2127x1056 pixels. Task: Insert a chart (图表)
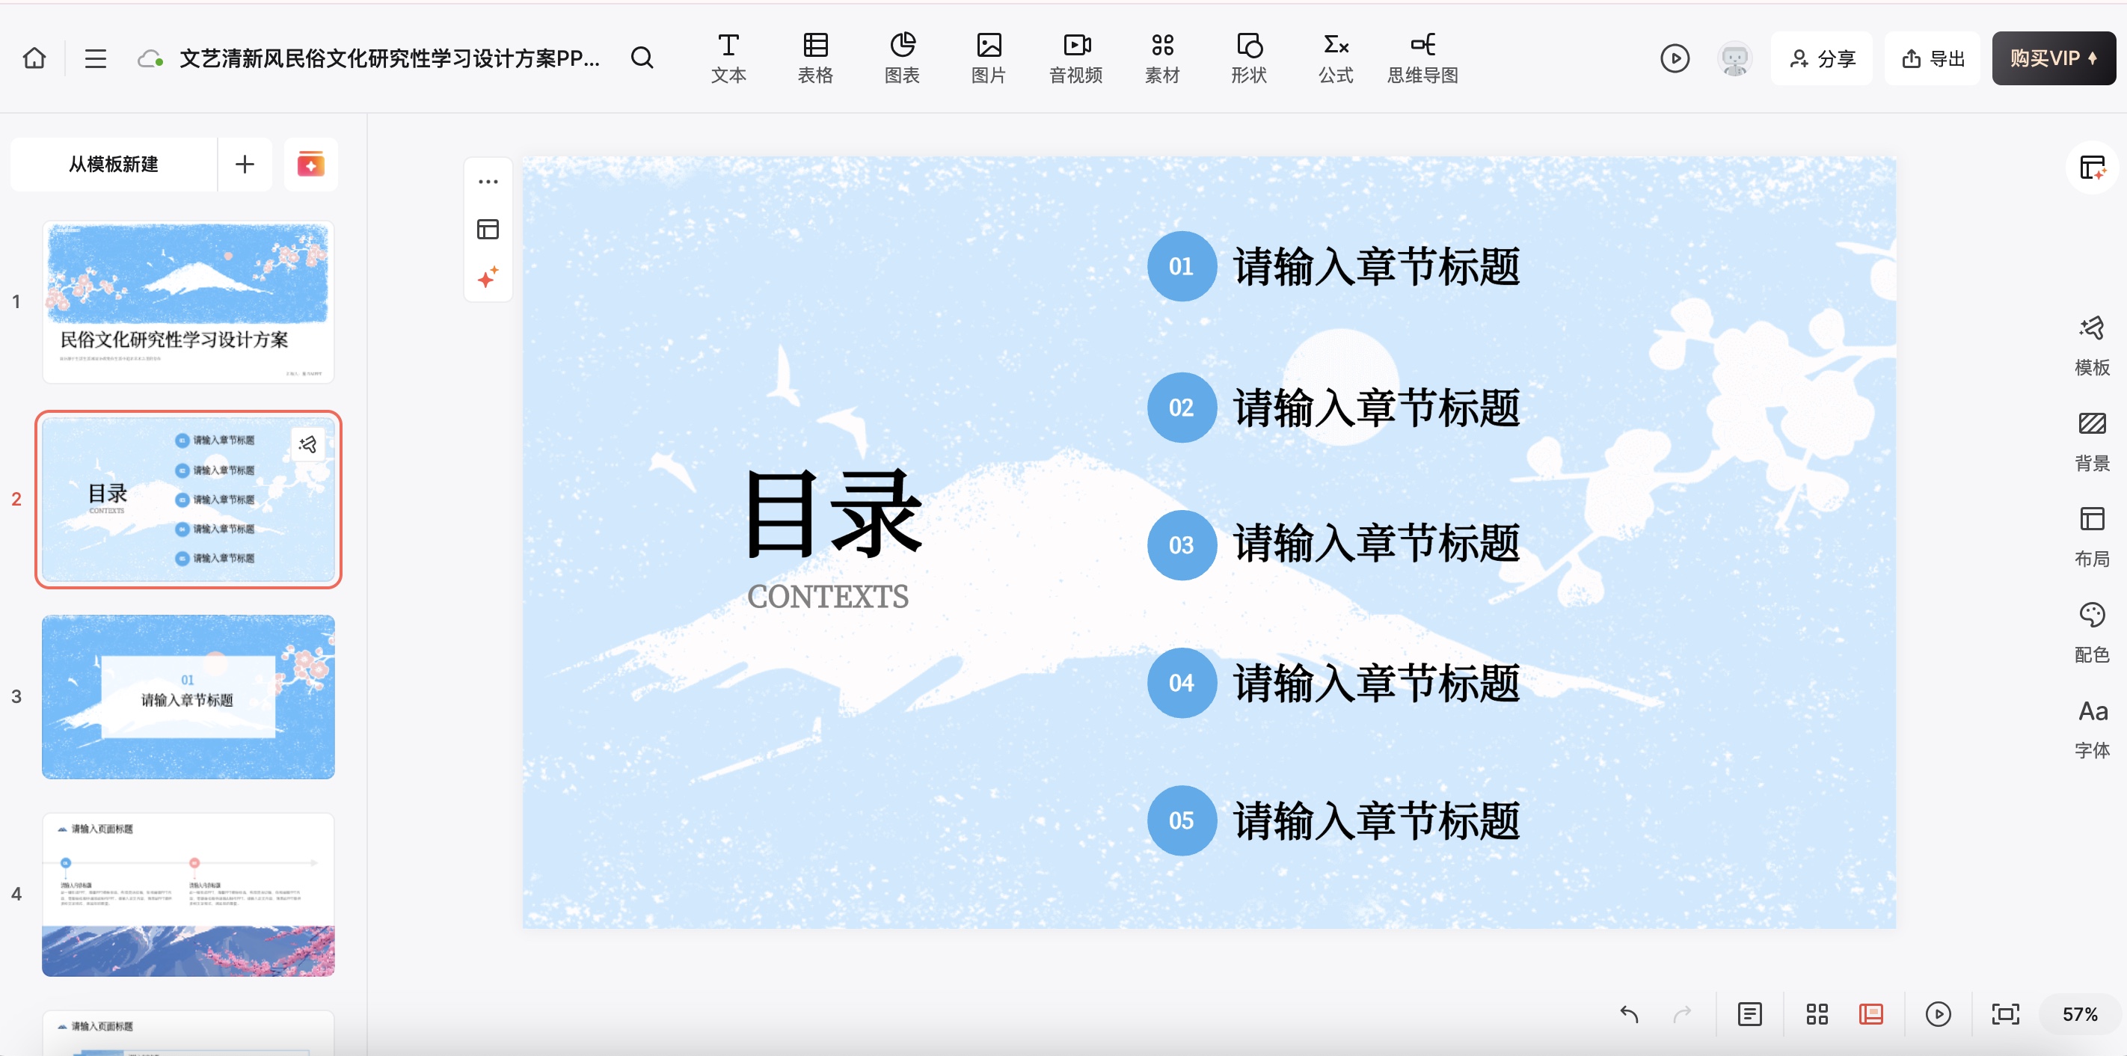coord(902,58)
